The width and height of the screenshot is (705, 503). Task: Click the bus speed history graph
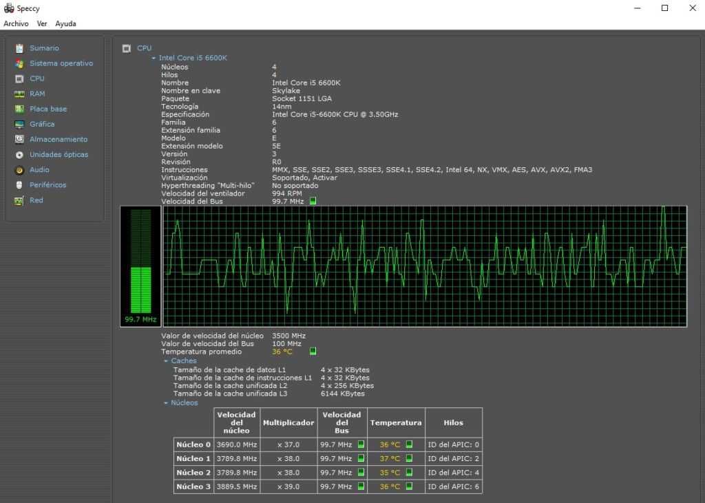click(425, 266)
